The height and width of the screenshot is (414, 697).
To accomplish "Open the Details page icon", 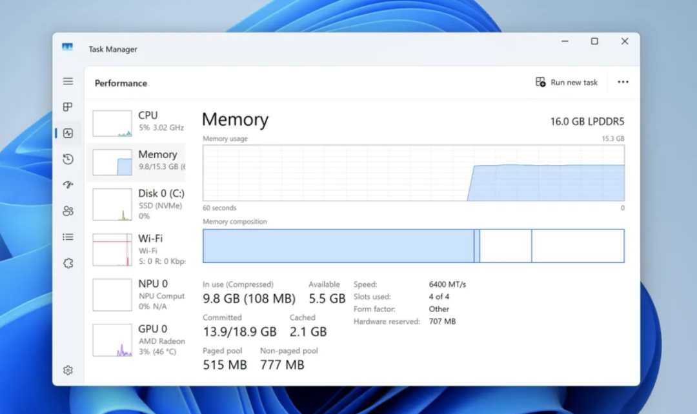I will [x=68, y=237].
